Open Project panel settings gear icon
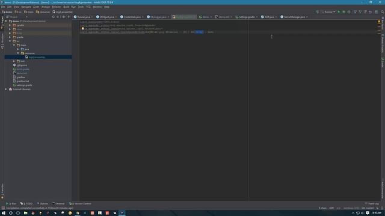The width and height of the screenshot is (385, 216). coord(64,17)
